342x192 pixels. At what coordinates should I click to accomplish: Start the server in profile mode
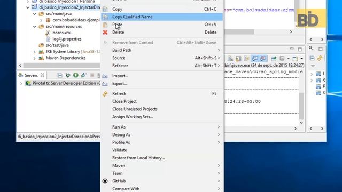click(84, 75)
